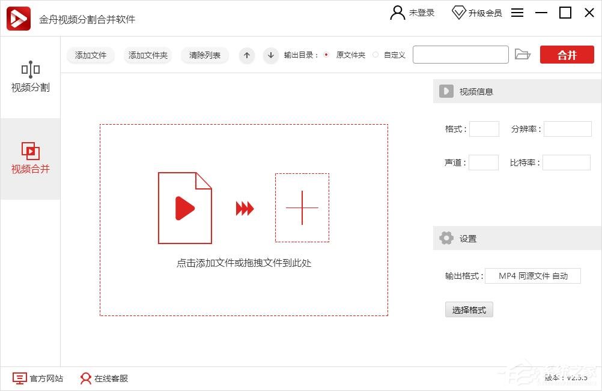602x391 pixels.
Task: Click the diamond 升级会员 icon
Action: point(459,13)
